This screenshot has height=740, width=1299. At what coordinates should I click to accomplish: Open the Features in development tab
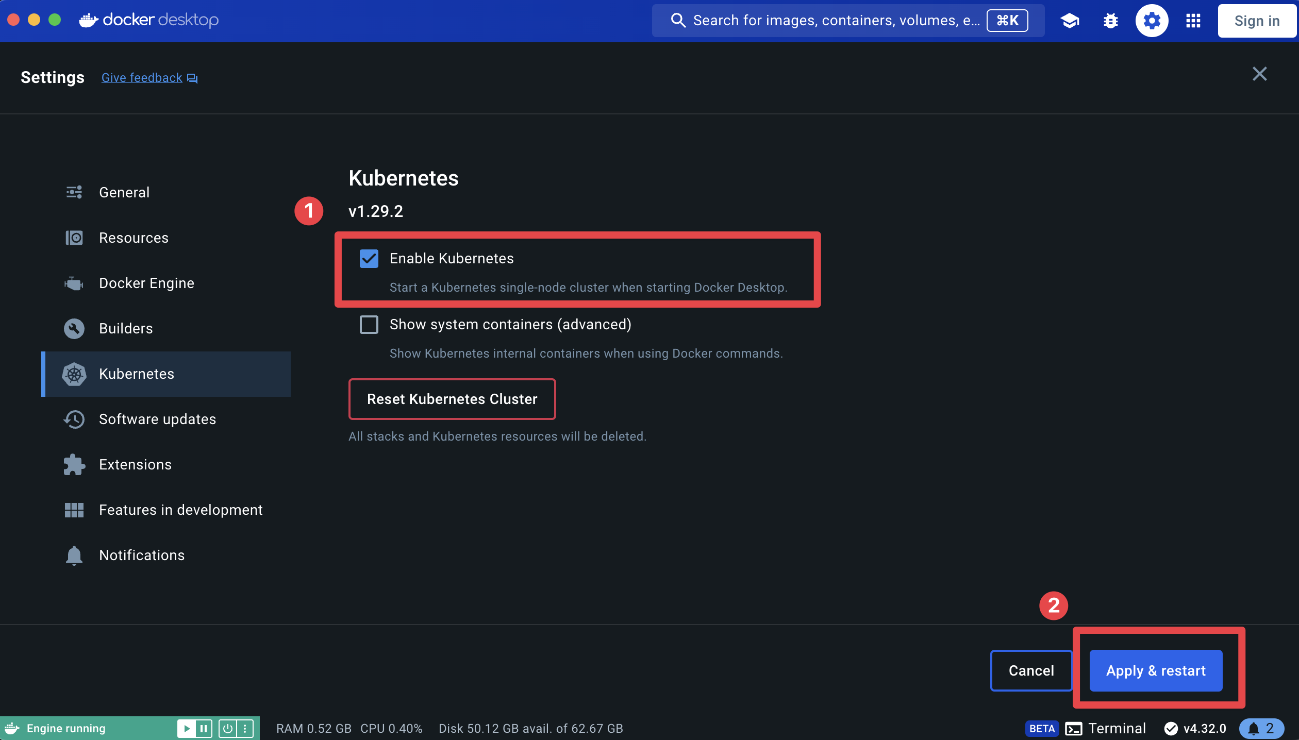(166, 510)
